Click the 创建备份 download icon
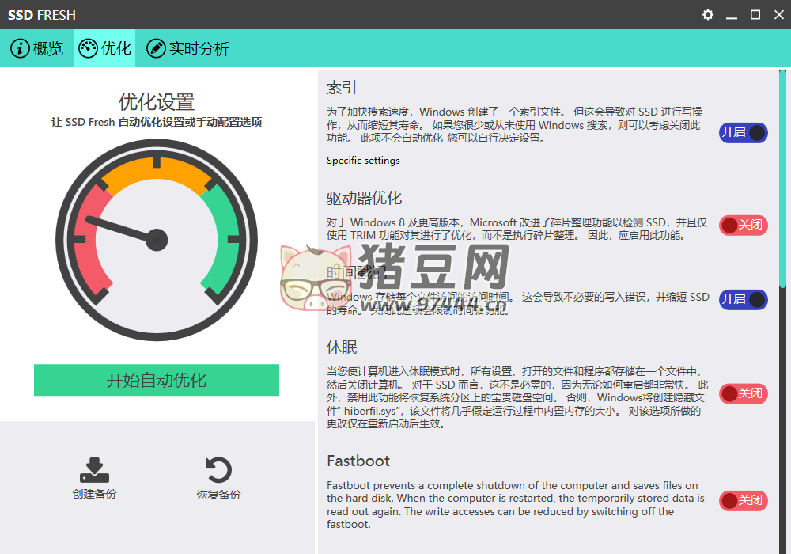The image size is (791, 554). pos(94,470)
